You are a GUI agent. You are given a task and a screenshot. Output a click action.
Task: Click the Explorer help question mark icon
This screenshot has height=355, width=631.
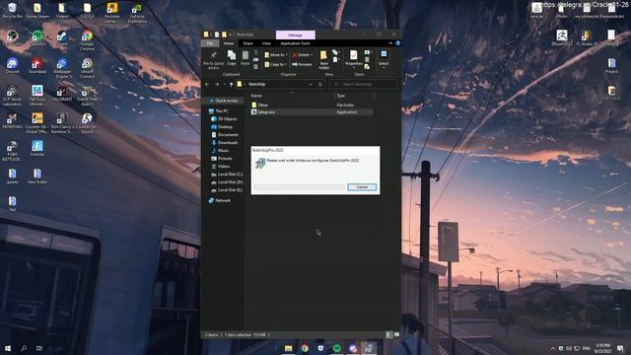point(397,43)
